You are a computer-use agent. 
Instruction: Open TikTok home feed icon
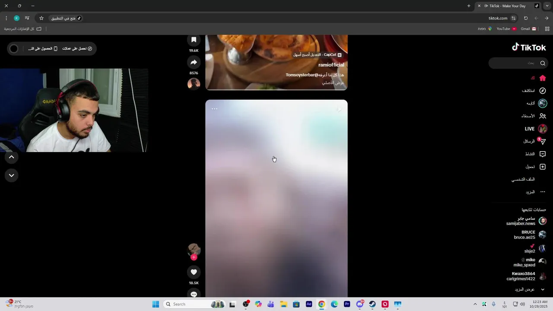pyautogui.click(x=543, y=78)
